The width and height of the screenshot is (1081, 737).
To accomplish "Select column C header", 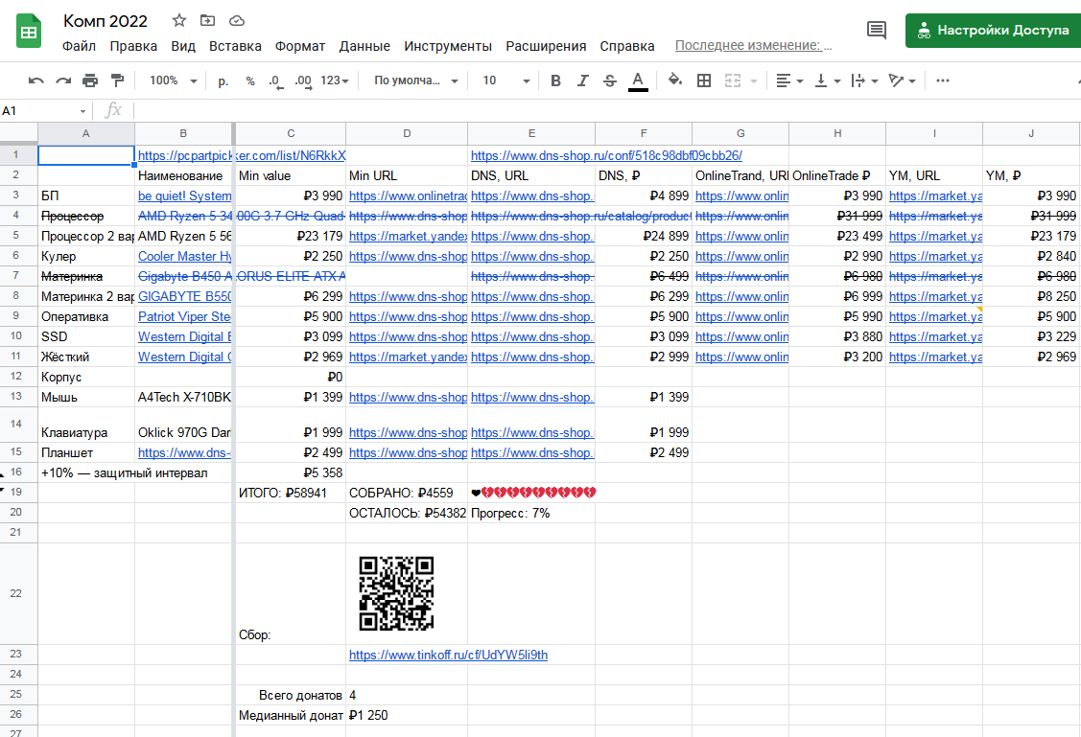I will click(291, 133).
